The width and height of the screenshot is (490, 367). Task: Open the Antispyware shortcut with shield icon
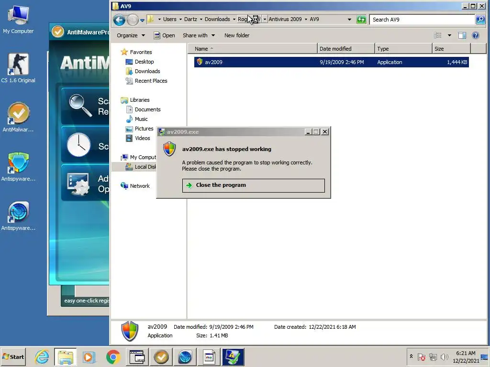coord(18,167)
